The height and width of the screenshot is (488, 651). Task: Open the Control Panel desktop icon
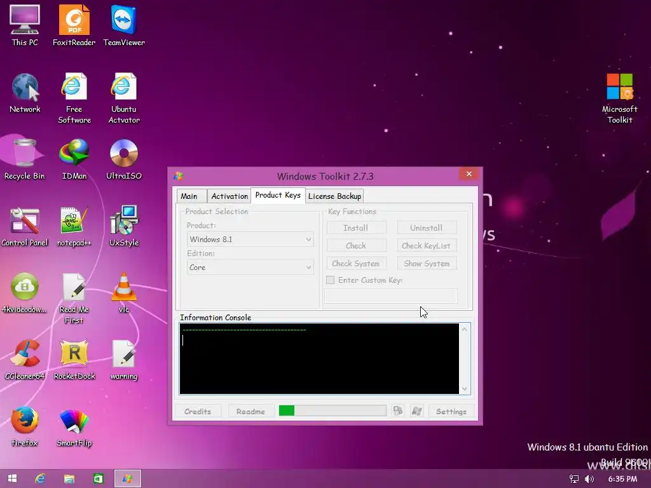coord(25,226)
